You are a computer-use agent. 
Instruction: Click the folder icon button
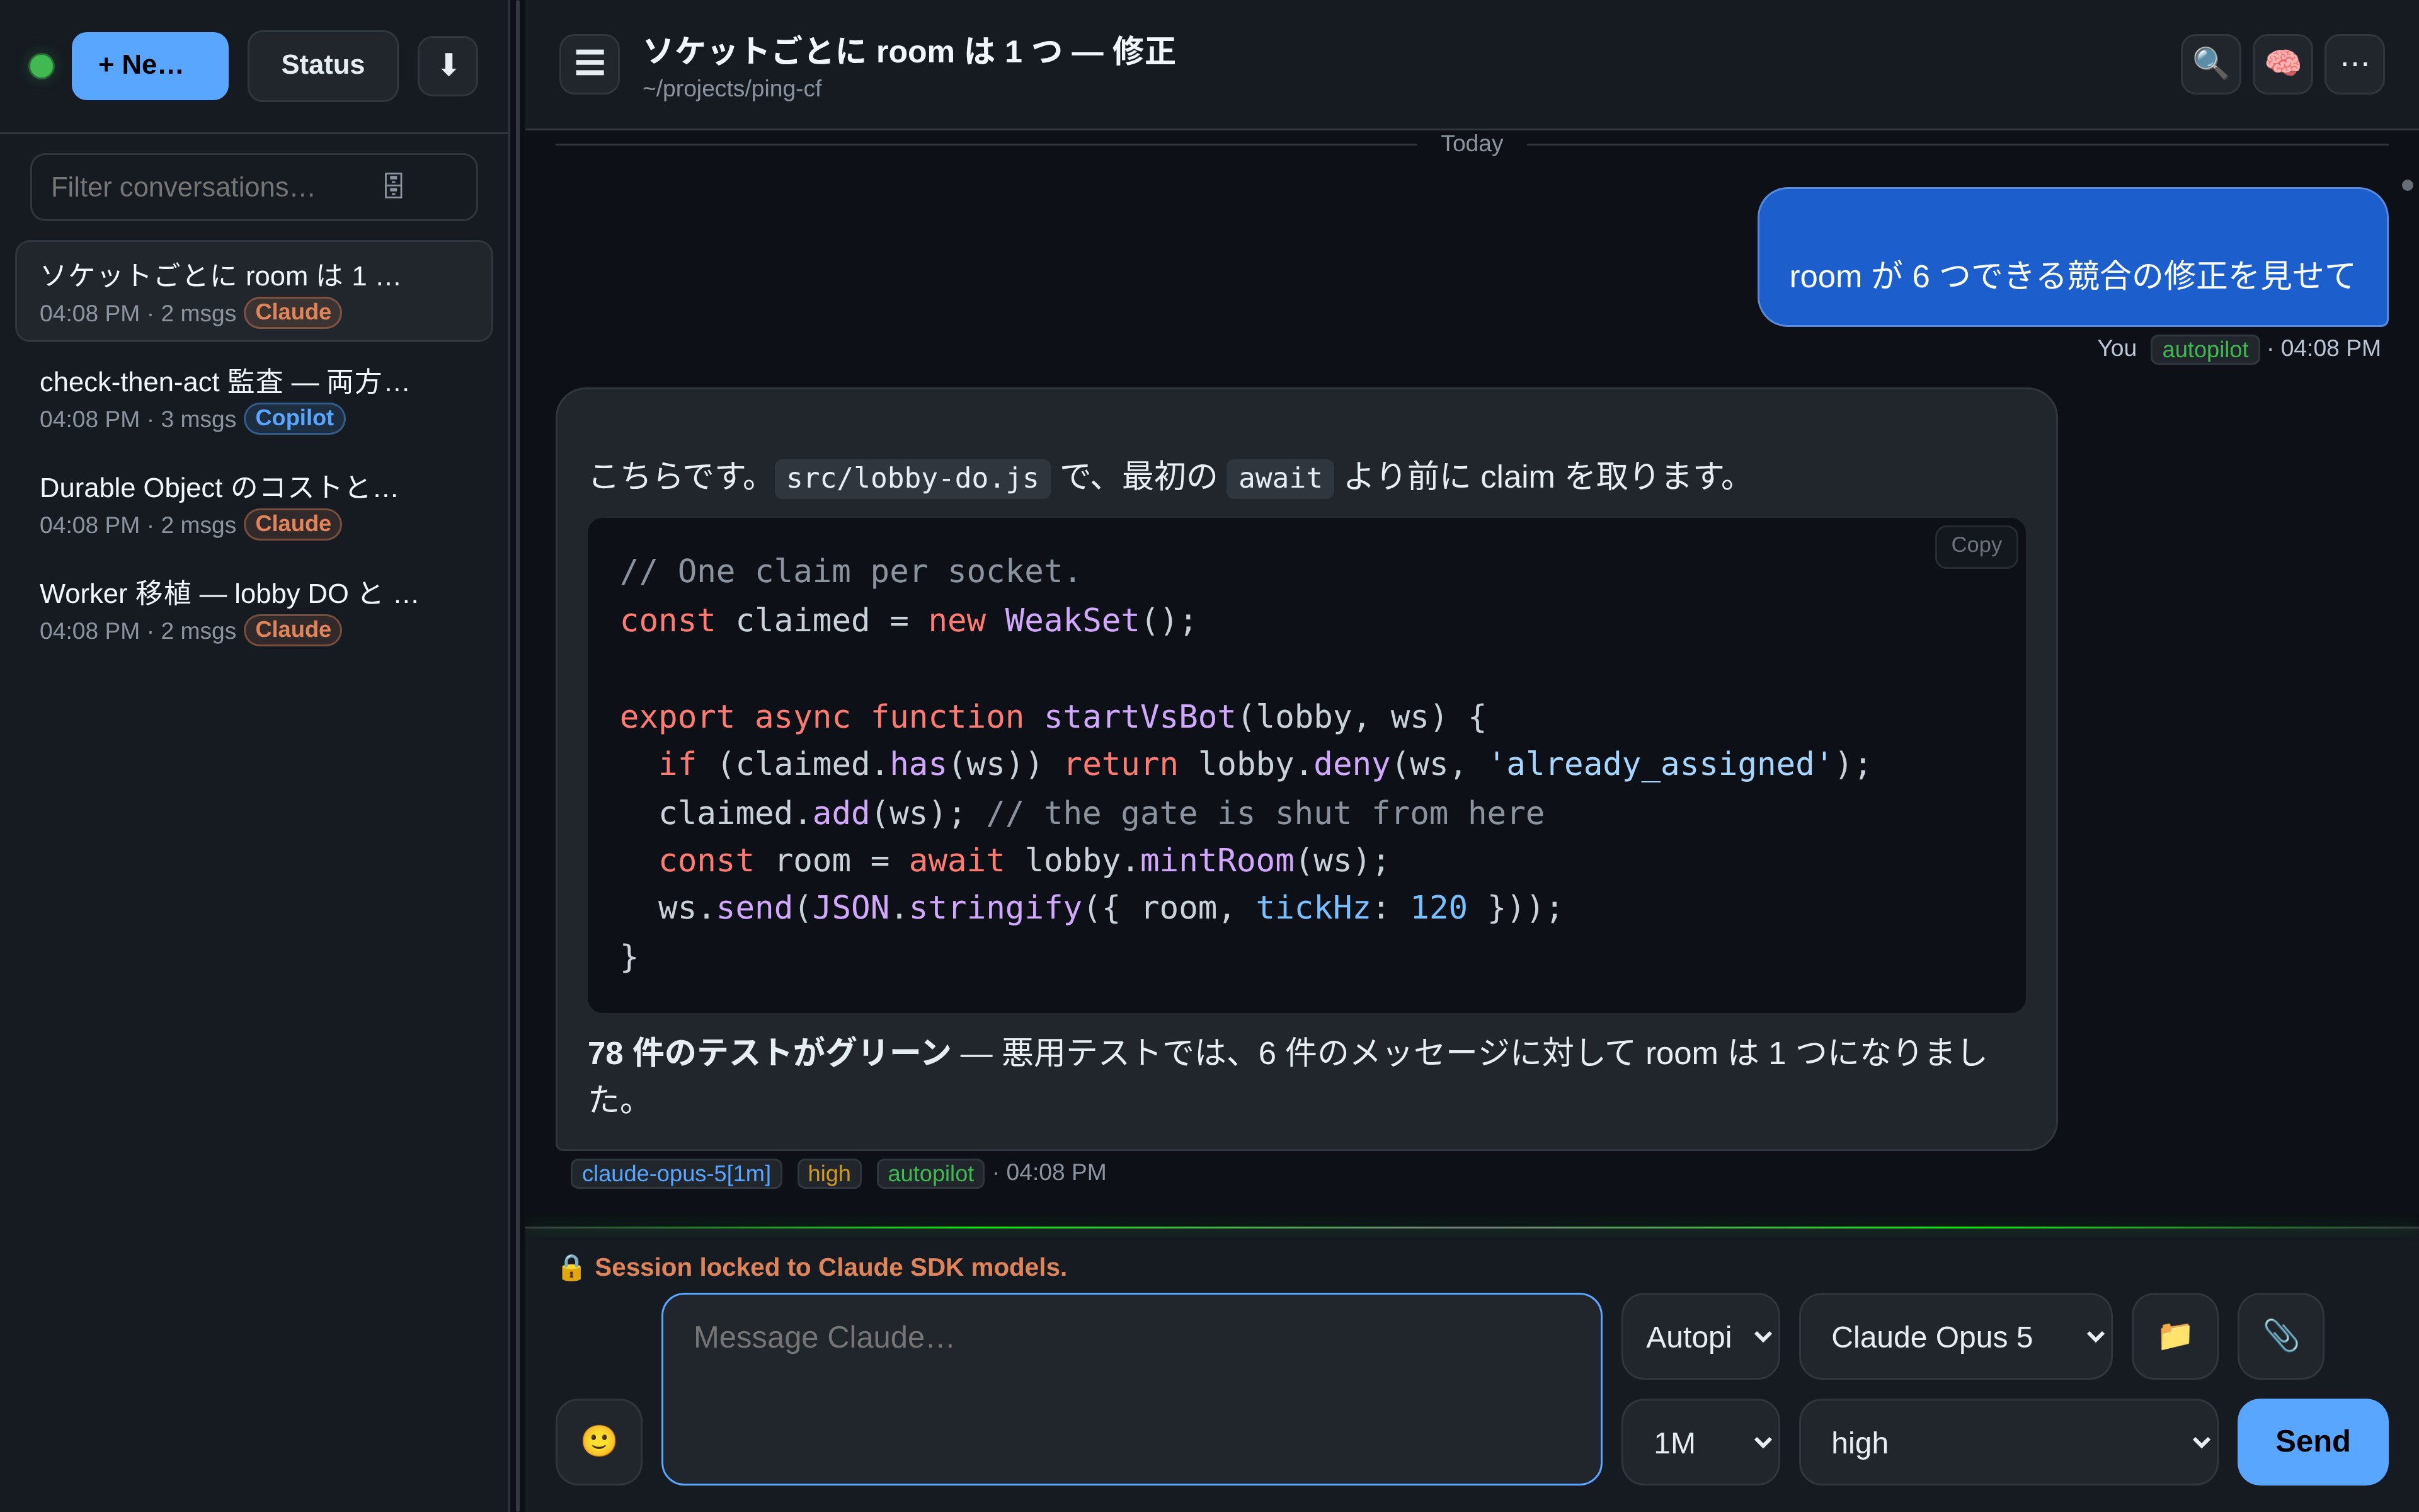coord(2175,1337)
